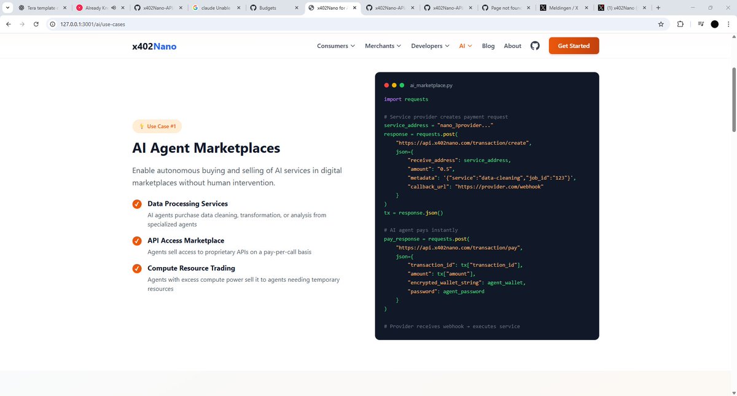This screenshot has height=396, width=737.
Task: Expand the Developers menu
Action: coord(430,46)
